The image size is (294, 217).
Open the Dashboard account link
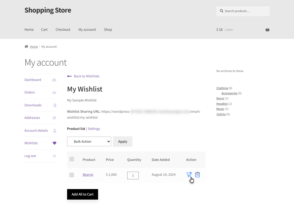pyautogui.click(x=33, y=80)
